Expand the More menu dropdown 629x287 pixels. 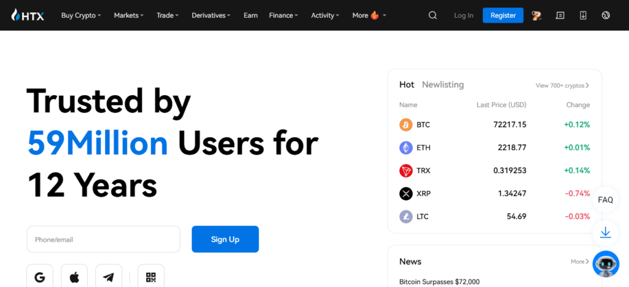tap(369, 15)
